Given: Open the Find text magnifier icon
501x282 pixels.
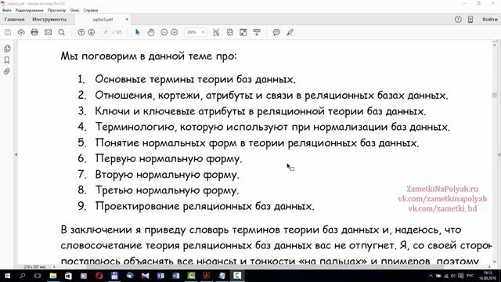Looking at the screenshot, I should click(61, 32).
